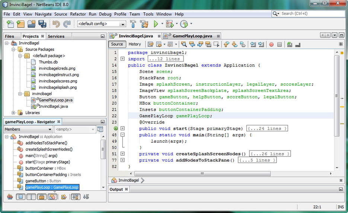Toggle Show Non-Public Members lock filter
348x213 pixels.
coord(42,197)
